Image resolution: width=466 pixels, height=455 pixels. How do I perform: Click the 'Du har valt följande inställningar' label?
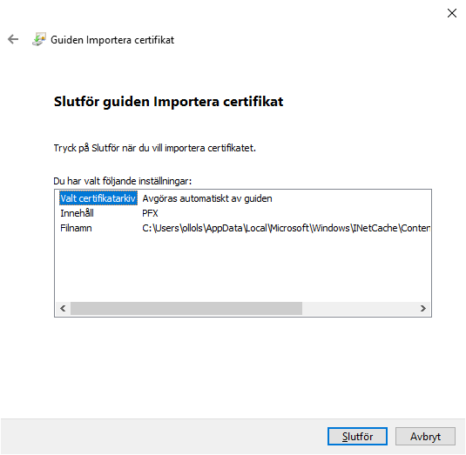coord(123,181)
